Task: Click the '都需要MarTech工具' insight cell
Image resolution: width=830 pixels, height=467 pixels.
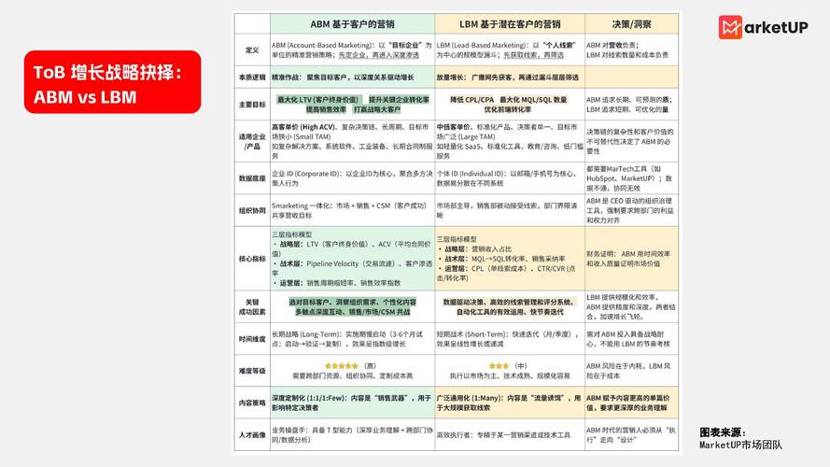Action: (x=631, y=178)
